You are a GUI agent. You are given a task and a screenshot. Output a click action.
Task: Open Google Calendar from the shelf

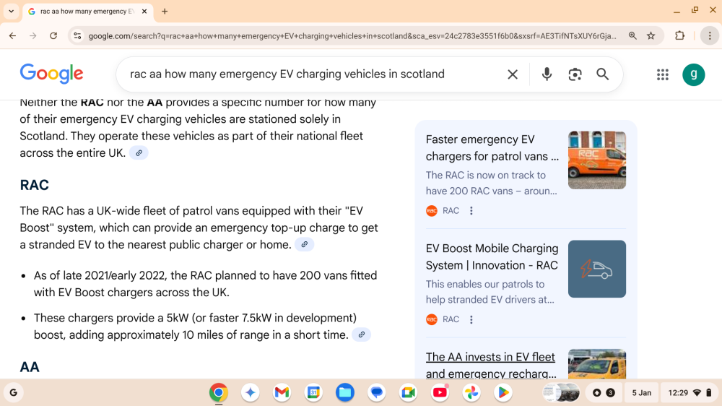coord(313,393)
